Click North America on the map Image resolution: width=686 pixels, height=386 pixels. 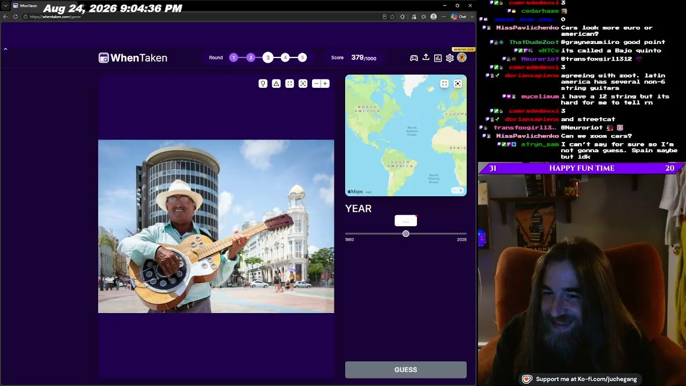tap(368, 108)
